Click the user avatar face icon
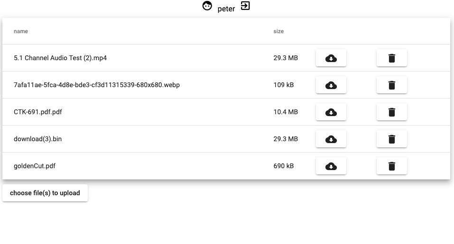This screenshot has height=244, width=454. 207,6
